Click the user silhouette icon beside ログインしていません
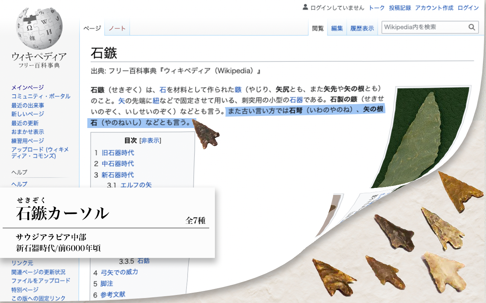This screenshot has height=303, width=486. pyautogui.click(x=305, y=7)
